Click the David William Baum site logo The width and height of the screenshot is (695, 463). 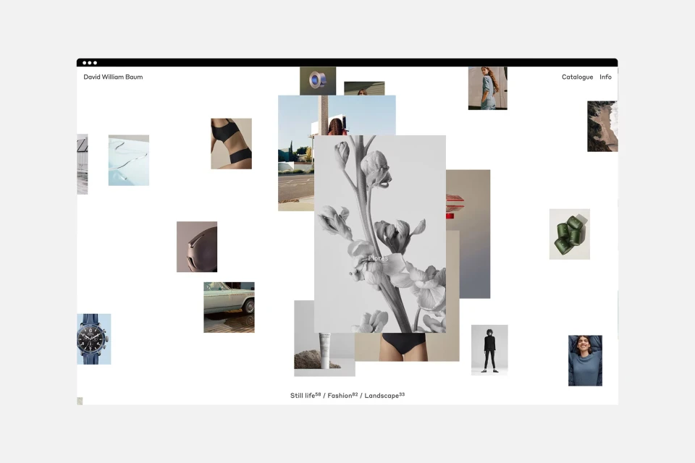point(113,77)
